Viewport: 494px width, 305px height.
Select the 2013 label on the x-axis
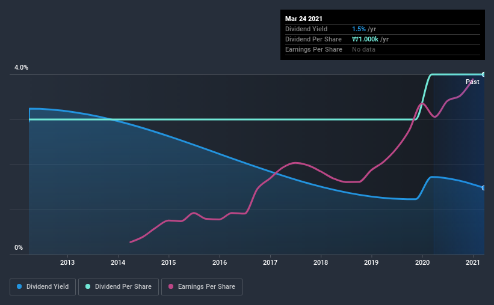(x=67, y=262)
